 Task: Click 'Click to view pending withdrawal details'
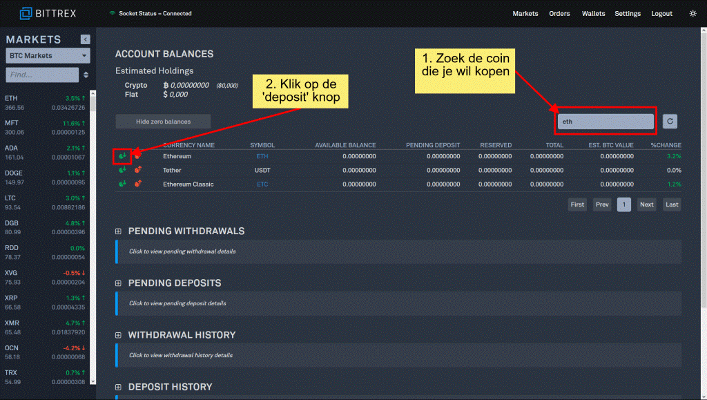(182, 251)
